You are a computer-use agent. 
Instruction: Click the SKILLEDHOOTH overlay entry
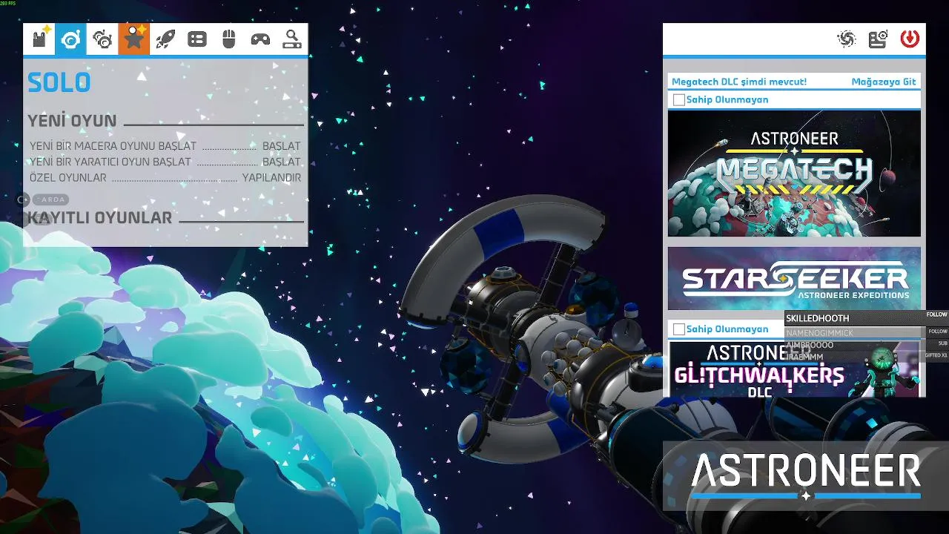click(818, 318)
